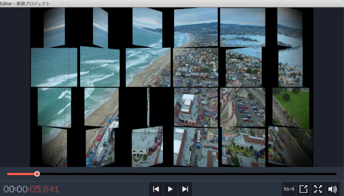
Task: Start playback with the Play button
Action: pyautogui.click(x=170, y=189)
